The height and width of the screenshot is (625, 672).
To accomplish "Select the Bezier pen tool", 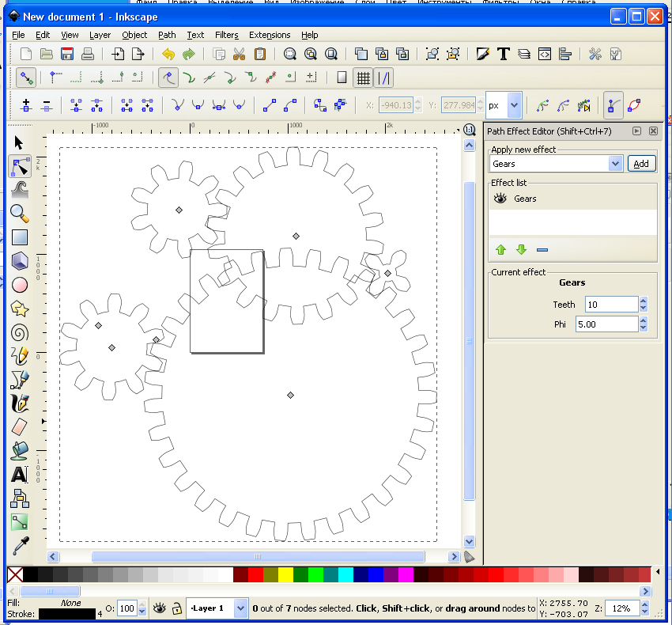I will pyautogui.click(x=19, y=380).
